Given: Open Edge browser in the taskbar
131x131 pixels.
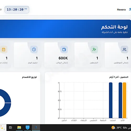Looking at the screenshot, I should pos(28,128).
